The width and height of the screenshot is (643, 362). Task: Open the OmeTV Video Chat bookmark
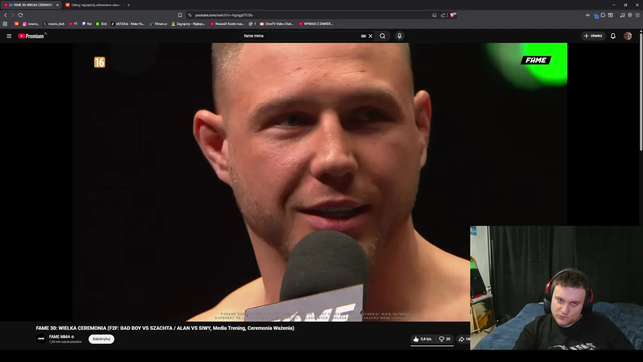tap(276, 24)
